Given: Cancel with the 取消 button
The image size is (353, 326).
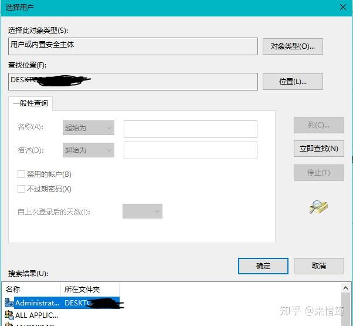Looking at the screenshot, I should (x=318, y=266).
